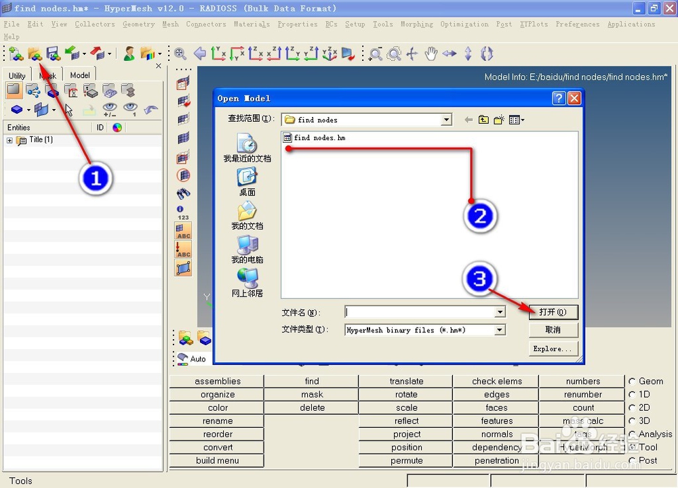Click the Auto color mode swatch
The image size is (678, 488).
183,359
